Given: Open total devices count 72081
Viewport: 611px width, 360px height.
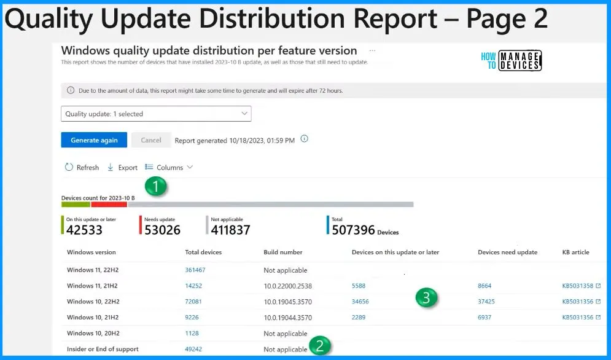Looking at the screenshot, I should click(193, 302).
